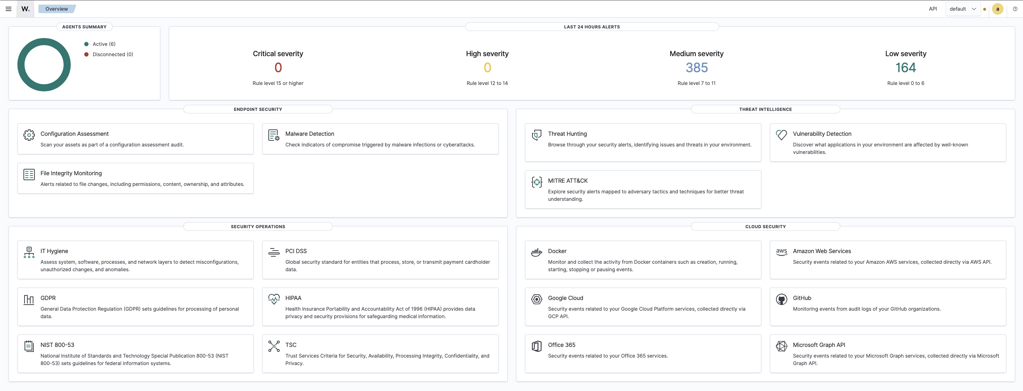Click the Office 365 icon
The image size is (1023, 391).
536,346
